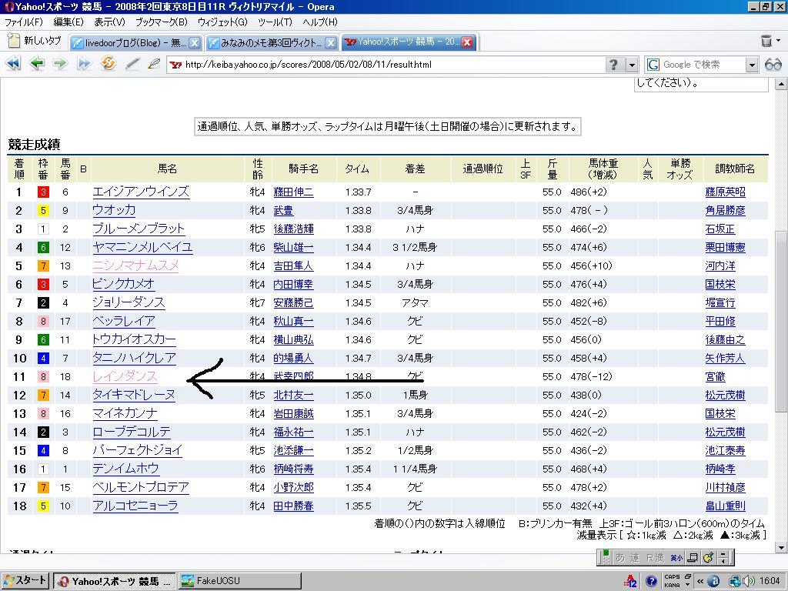Open the ツール(T) menu
Image resolution: width=788 pixels, height=591 pixels.
pyautogui.click(x=275, y=22)
